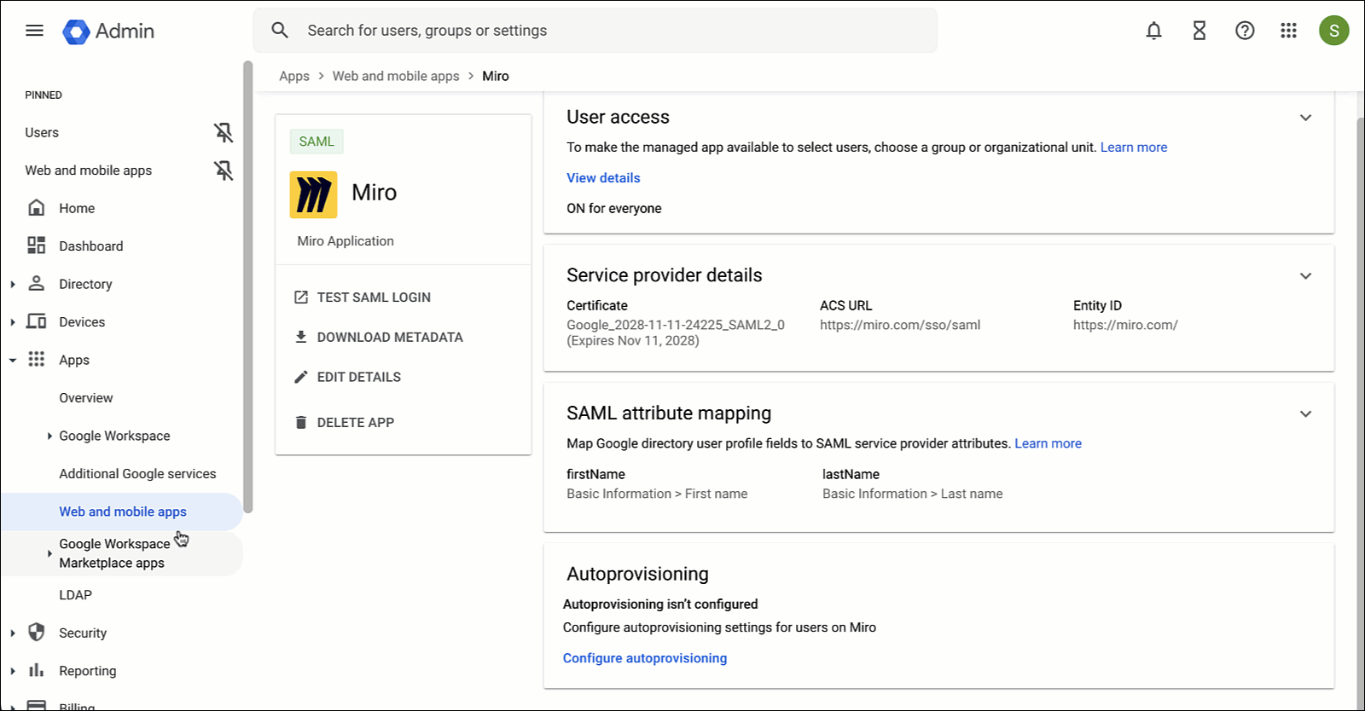Click the Directory person icon
This screenshot has height=711, width=1365.
click(37, 284)
